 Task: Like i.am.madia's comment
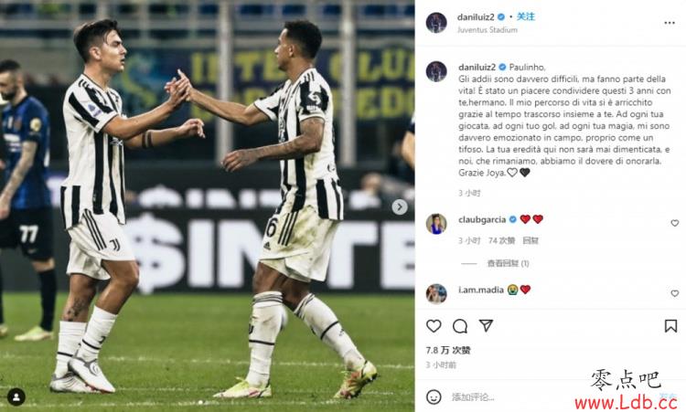click(675, 293)
